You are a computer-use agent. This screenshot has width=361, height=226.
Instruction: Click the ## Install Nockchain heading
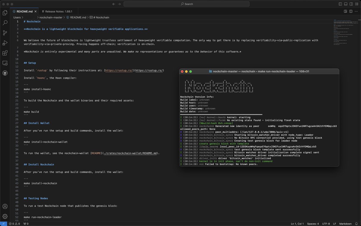tap(39, 165)
